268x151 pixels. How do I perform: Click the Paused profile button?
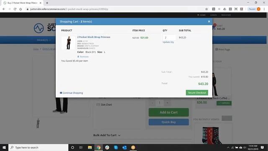(x=254, y=9)
